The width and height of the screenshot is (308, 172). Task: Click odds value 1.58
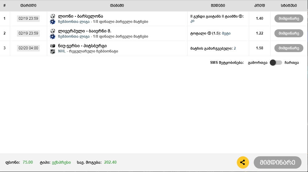coord(260,48)
